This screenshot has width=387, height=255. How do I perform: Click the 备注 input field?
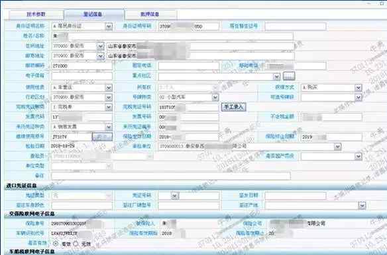coord(171,176)
